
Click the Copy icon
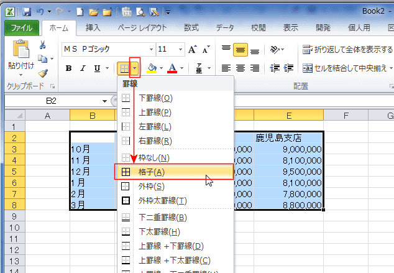(42, 59)
